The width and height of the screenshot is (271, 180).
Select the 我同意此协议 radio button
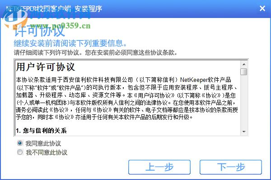point(20,143)
